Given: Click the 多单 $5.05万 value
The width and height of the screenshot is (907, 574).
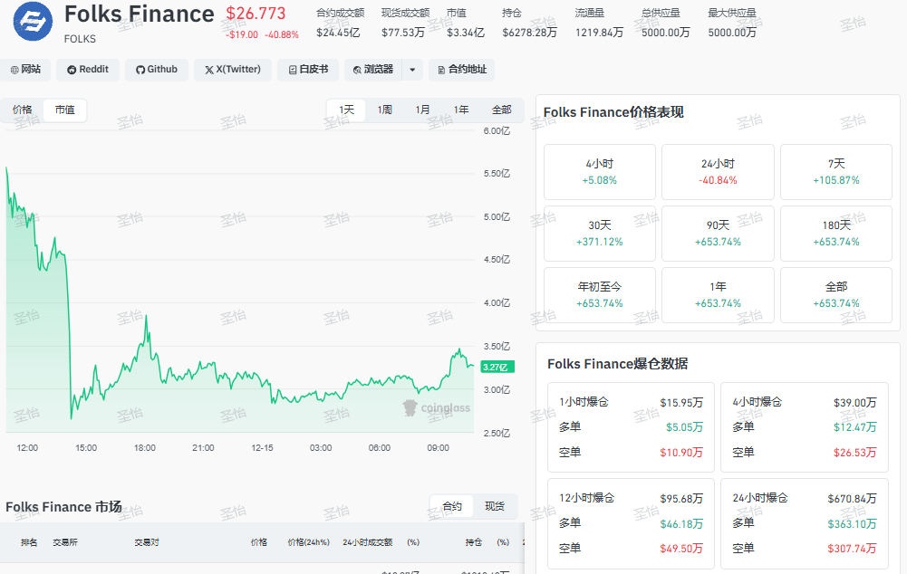Looking at the screenshot, I should point(684,427).
